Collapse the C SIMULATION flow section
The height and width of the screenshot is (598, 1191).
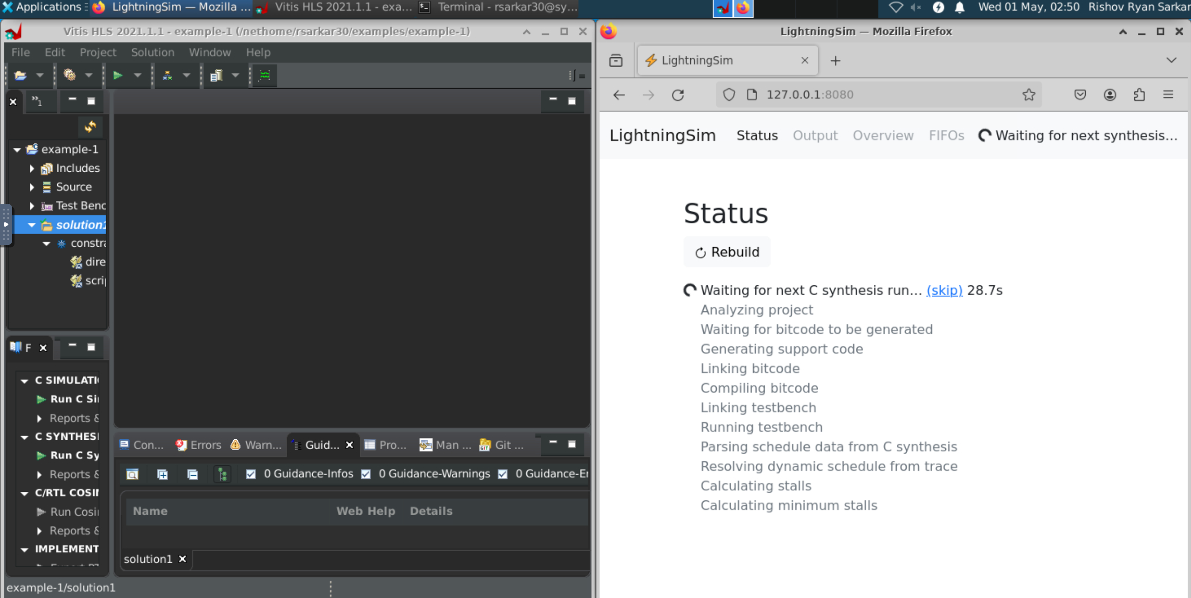24,381
